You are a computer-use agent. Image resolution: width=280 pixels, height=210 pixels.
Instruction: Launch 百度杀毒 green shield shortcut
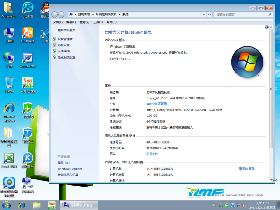pos(28,110)
